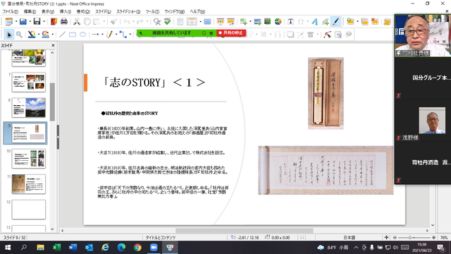
Task: Open the ファイル menu
Action: point(11,11)
